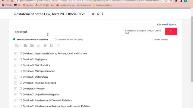Click the email envelope icon

pos(32,46)
